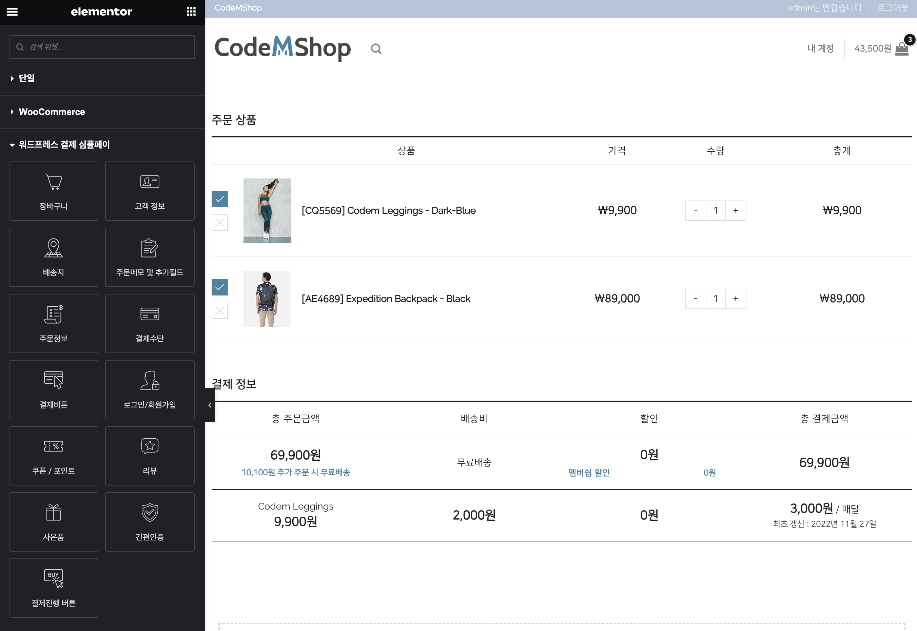Select the 장바구니 cart widget
This screenshot has width=917, height=631.
53,191
